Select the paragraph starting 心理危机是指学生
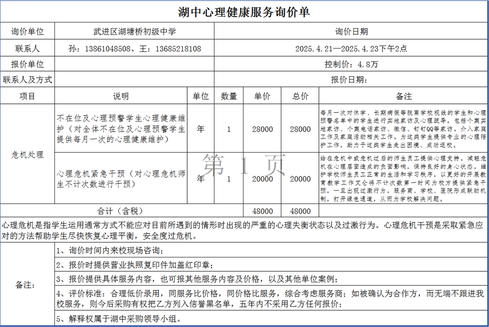 [x=244, y=230]
